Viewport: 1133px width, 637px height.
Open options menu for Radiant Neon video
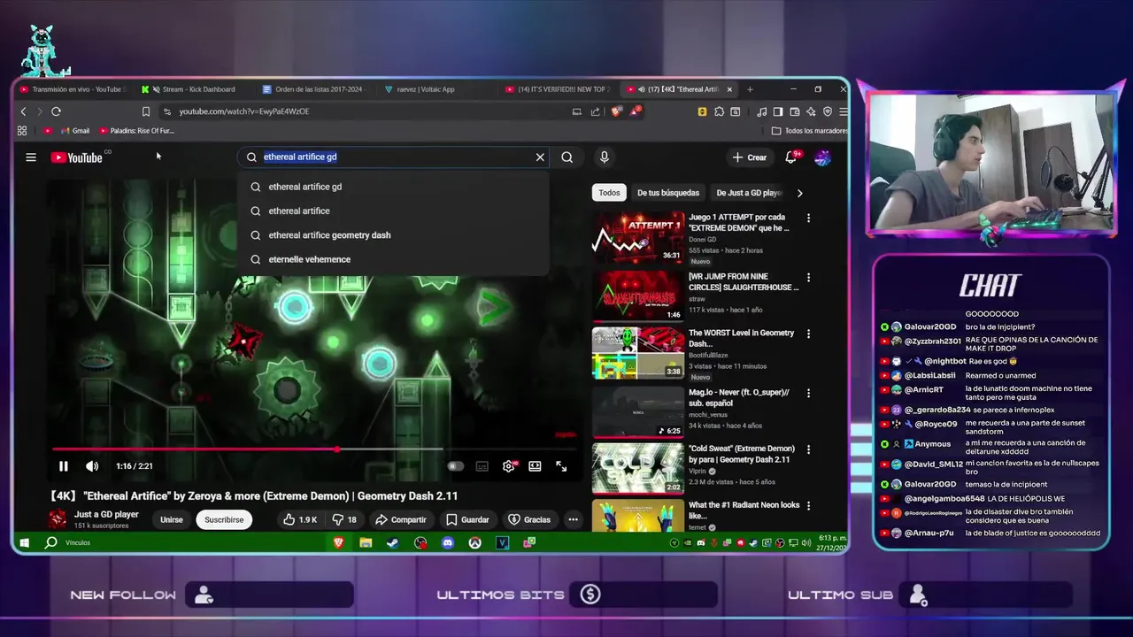point(808,506)
